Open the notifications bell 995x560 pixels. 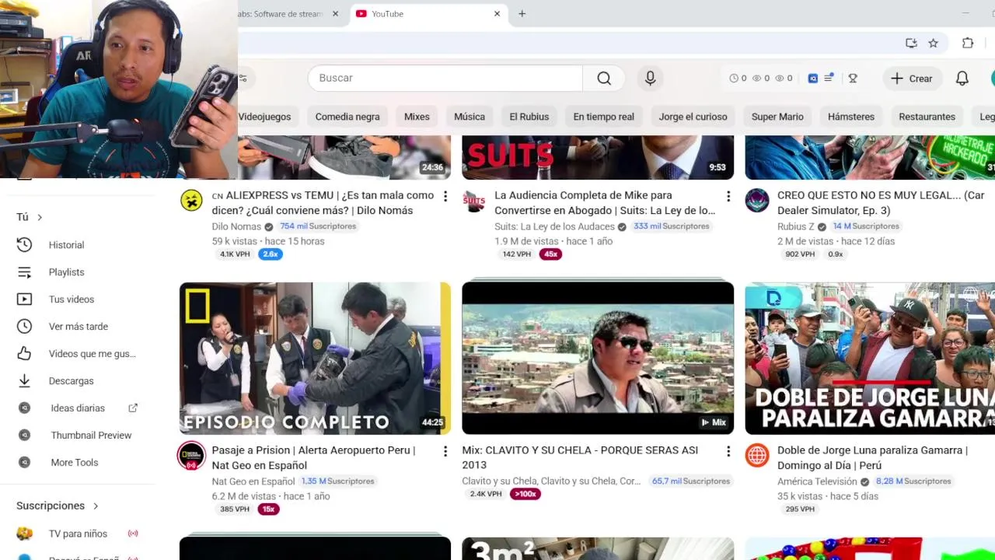point(962,78)
